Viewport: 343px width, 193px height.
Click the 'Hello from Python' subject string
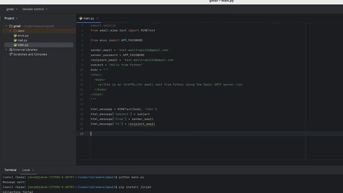tap(125, 65)
